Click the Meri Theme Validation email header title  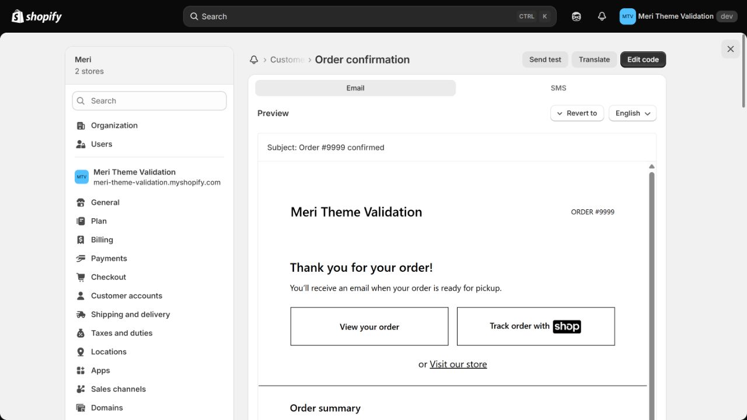356,212
